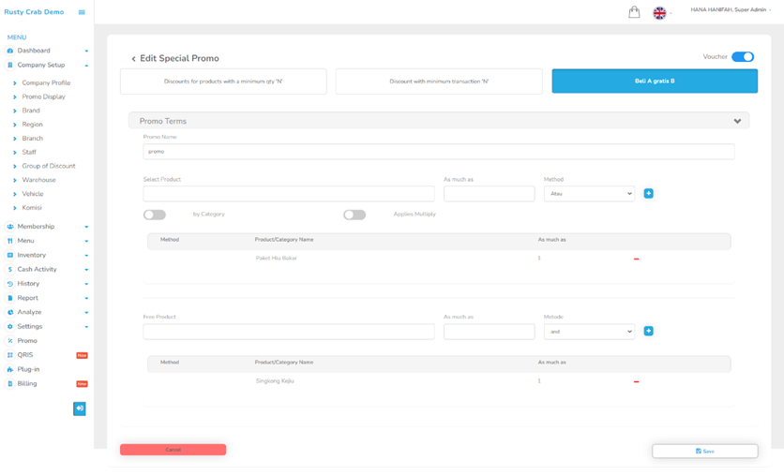Open Promo Display in sidebar

43,96
